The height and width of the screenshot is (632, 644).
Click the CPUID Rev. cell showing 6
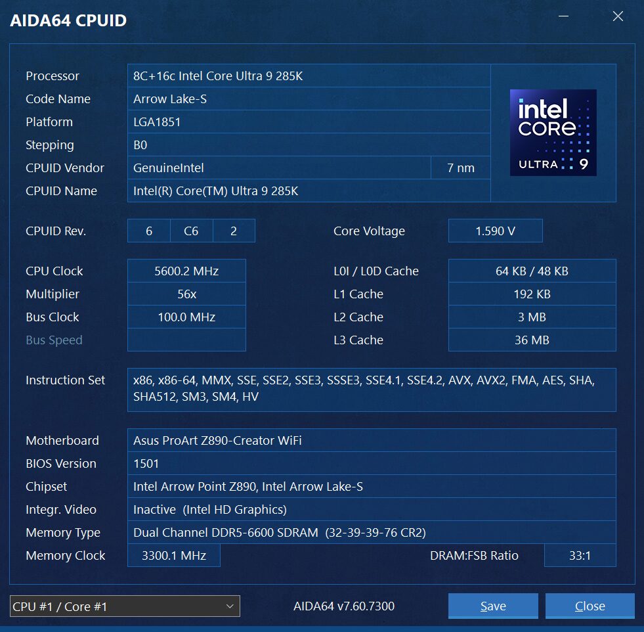pos(148,231)
